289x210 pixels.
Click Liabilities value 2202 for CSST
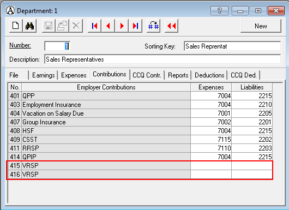[x=252, y=140]
